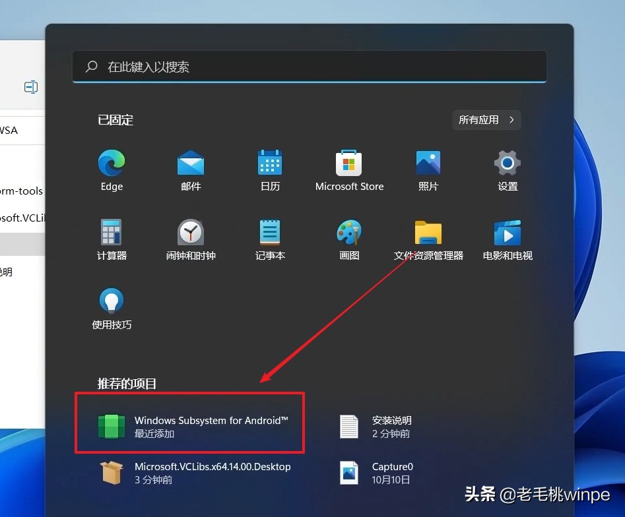Open the 邮件 mail app icon
The image size is (625, 517).
[x=191, y=170]
